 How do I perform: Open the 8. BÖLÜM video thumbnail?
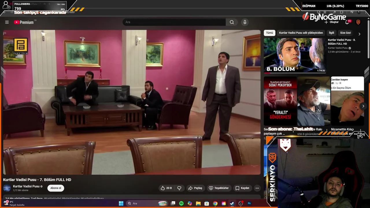tap(295, 55)
